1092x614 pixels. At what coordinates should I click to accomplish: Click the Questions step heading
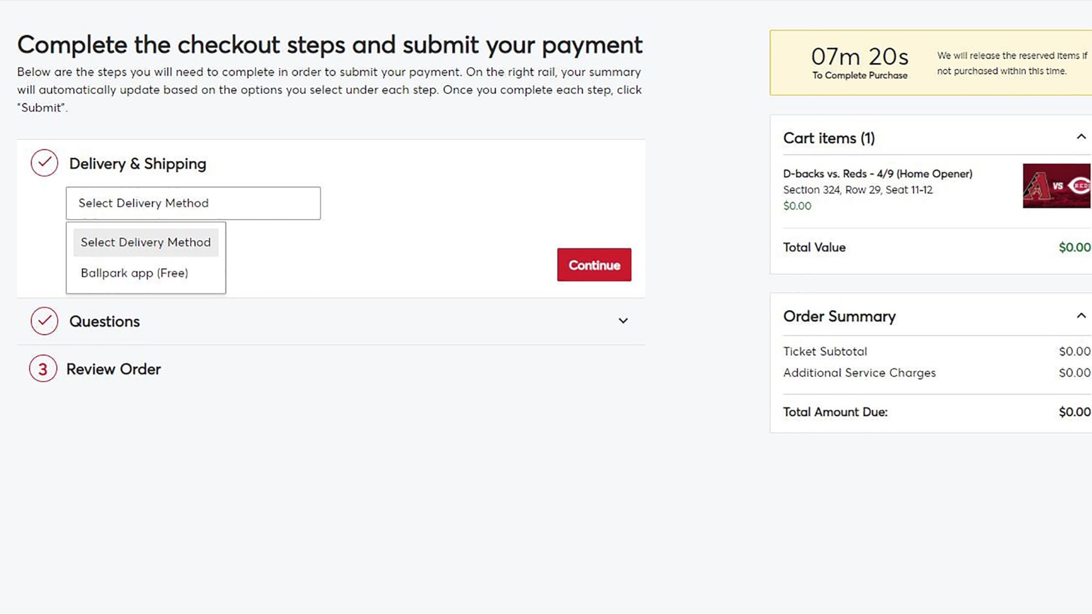(104, 321)
